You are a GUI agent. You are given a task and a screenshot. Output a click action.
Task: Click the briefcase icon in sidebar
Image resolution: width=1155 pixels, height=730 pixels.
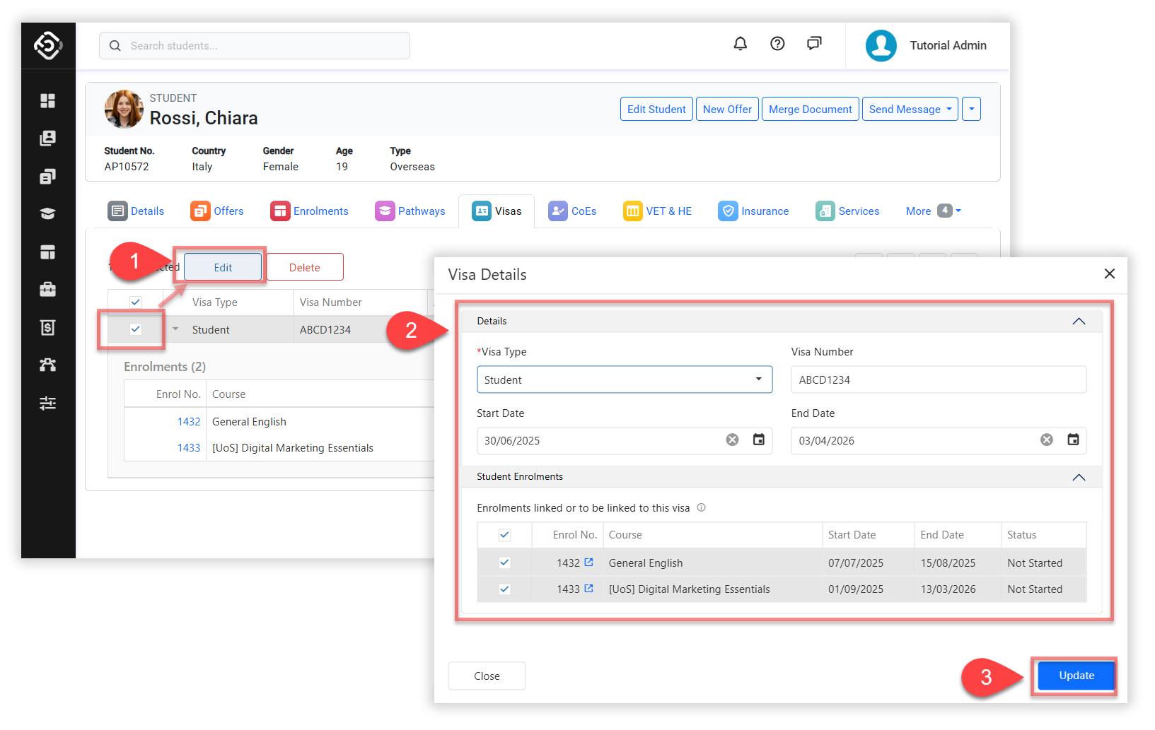[47, 289]
